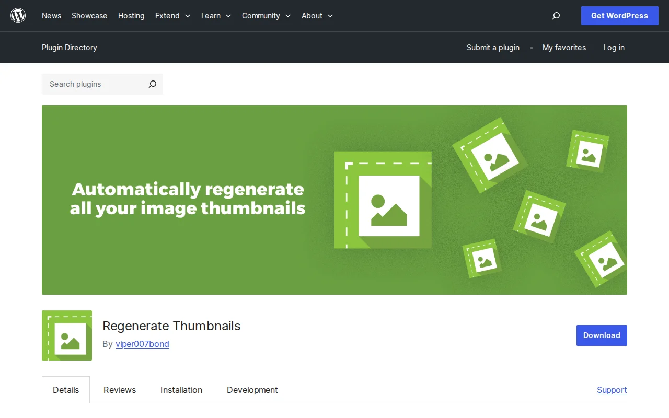Select the Details tab

coord(66,390)
